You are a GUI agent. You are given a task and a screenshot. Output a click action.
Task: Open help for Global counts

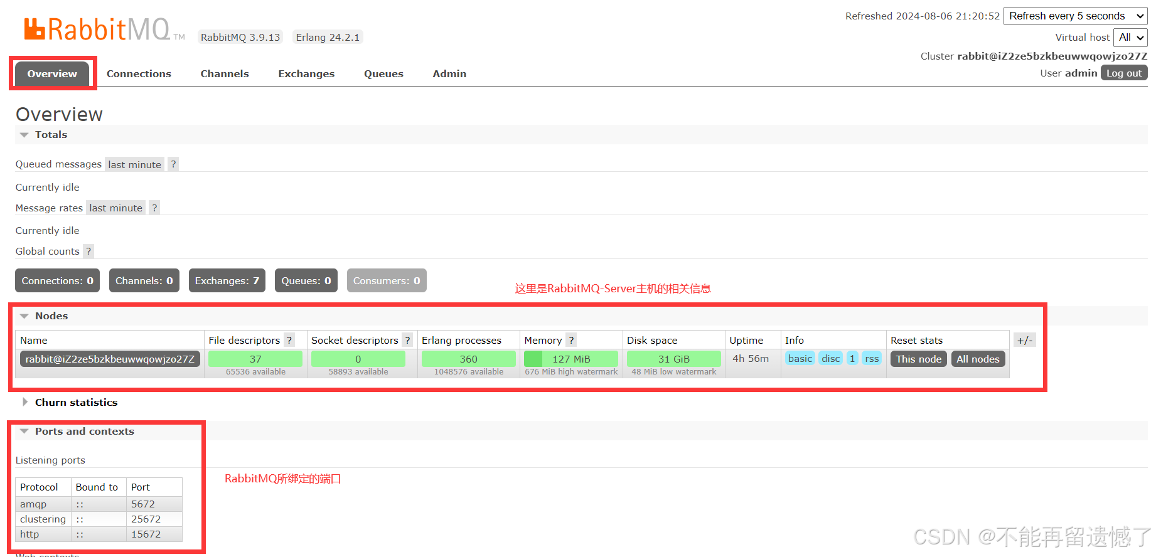[x=88, y=251]
